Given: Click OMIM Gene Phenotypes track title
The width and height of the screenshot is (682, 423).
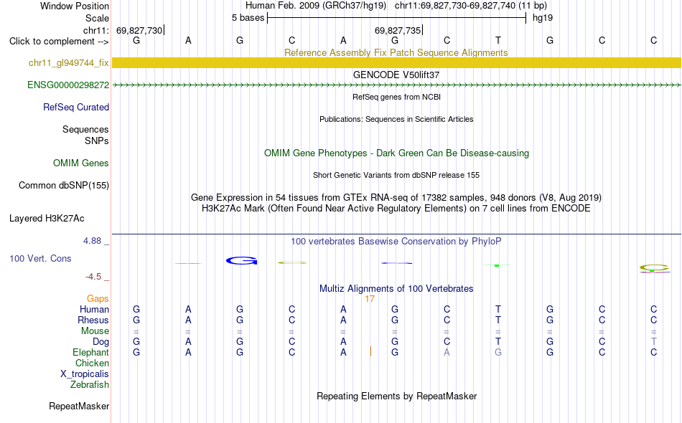Looking at the screenshot, I should (x=397, y=153).
